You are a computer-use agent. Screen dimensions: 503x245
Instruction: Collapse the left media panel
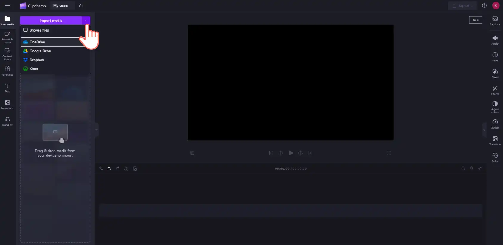click(96, 129)
